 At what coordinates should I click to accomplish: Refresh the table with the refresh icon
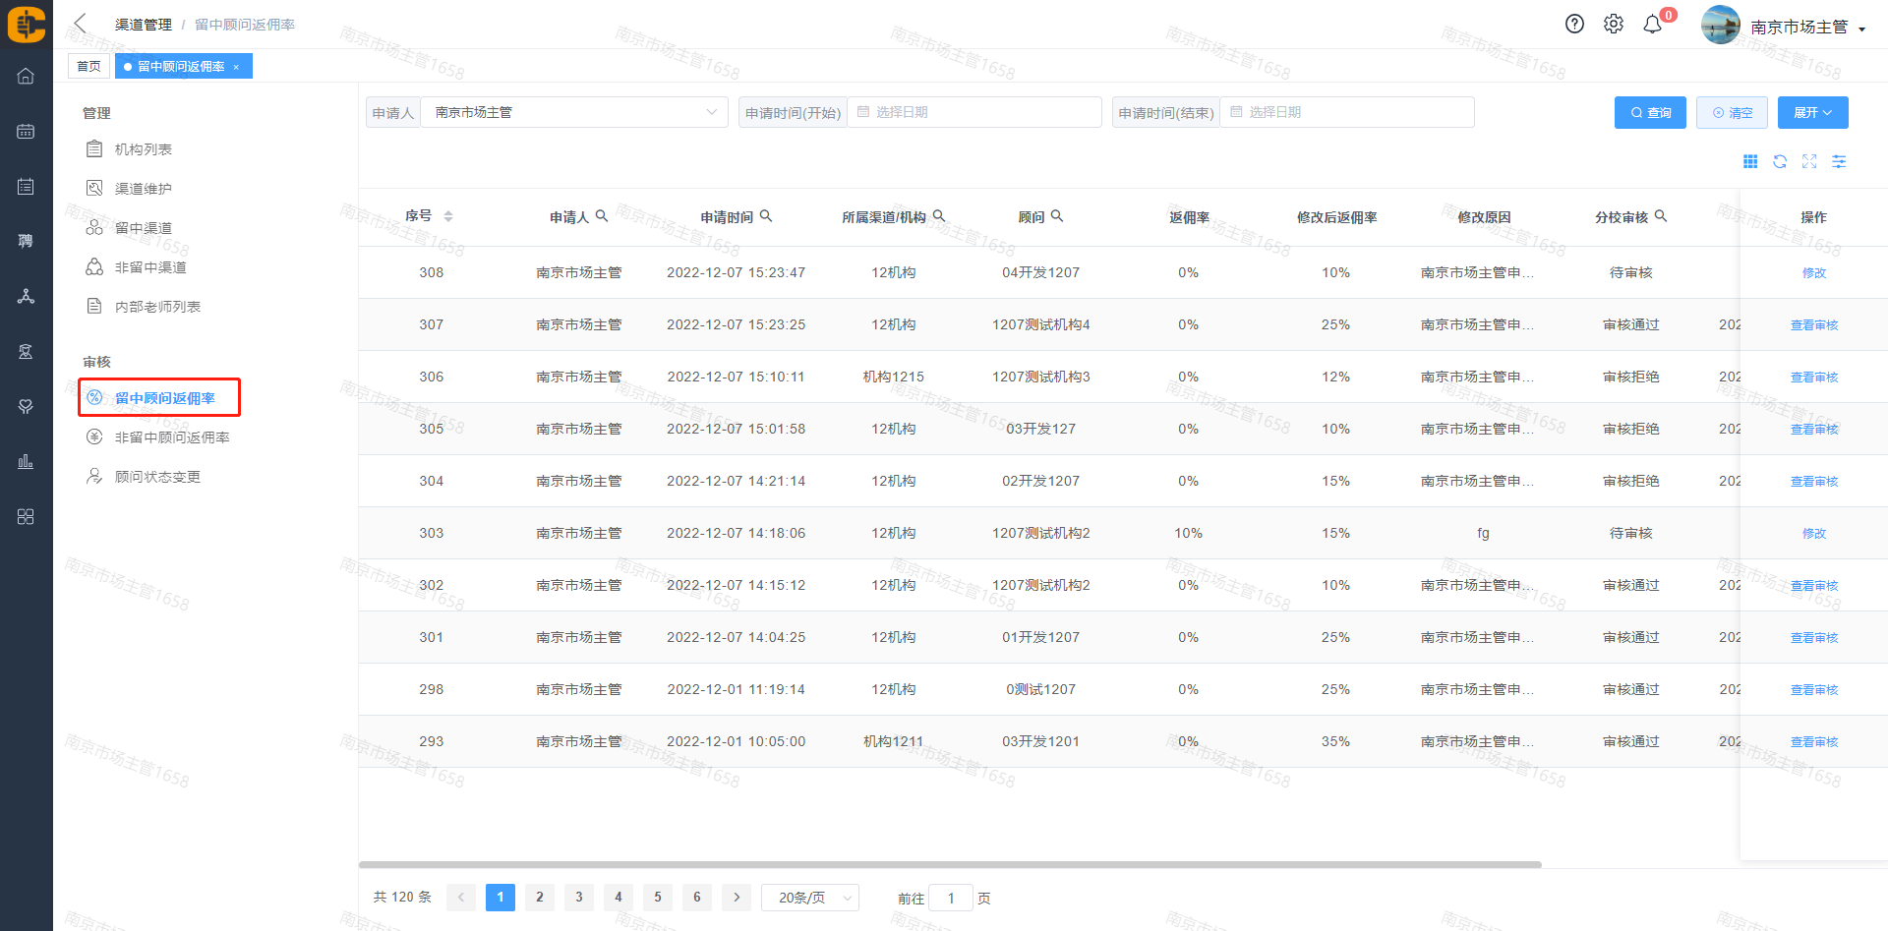[1780, 161]
